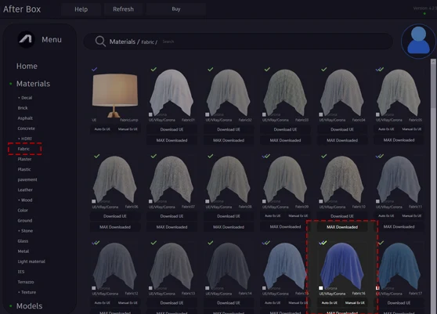Tick the checkbox on the Fabric02 card

[x=208, y=114]
